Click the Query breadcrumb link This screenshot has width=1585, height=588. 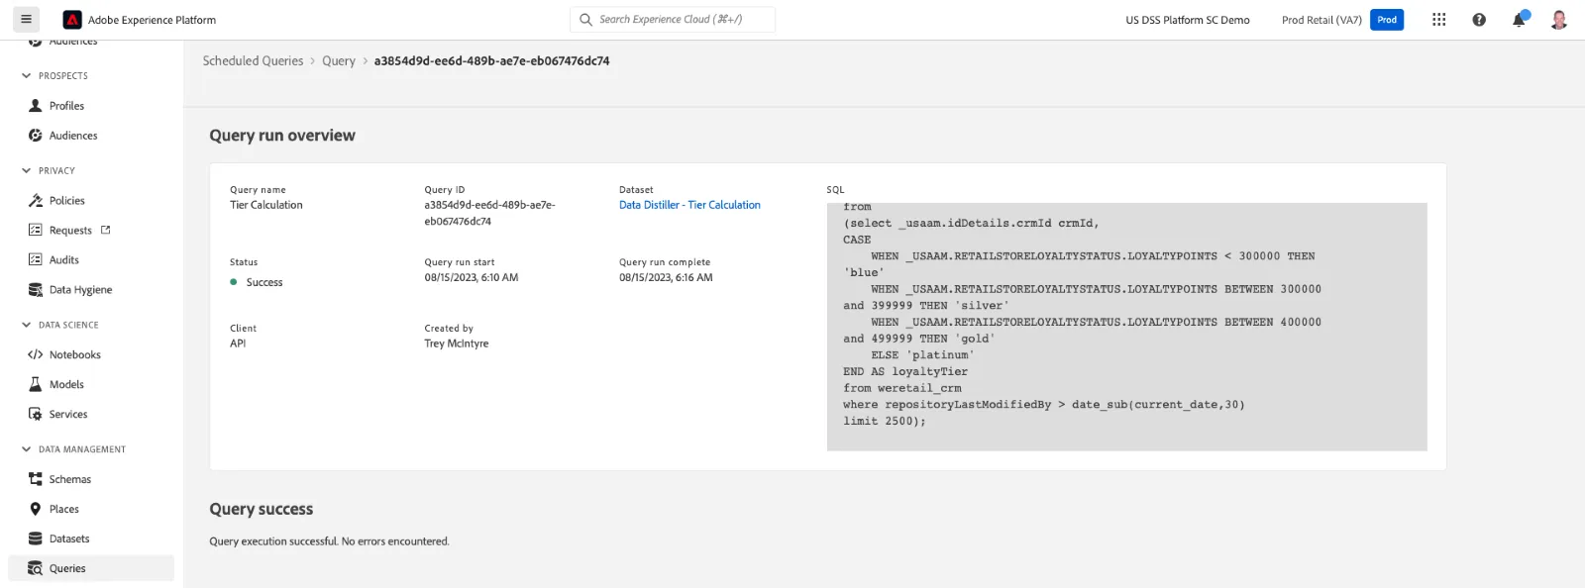click(339, 61)
